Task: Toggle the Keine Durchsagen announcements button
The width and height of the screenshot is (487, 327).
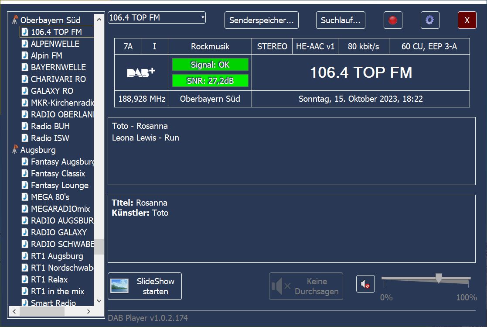Action: [306, 286]
